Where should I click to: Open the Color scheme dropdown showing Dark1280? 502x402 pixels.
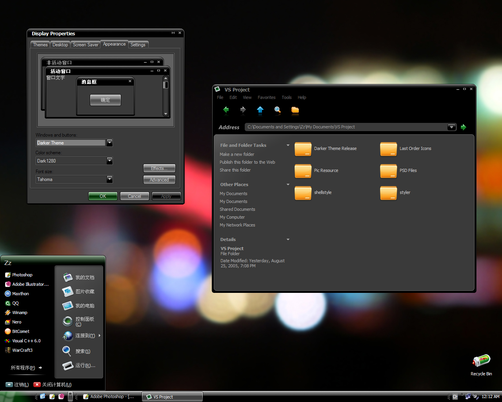(x=109, y=161)
